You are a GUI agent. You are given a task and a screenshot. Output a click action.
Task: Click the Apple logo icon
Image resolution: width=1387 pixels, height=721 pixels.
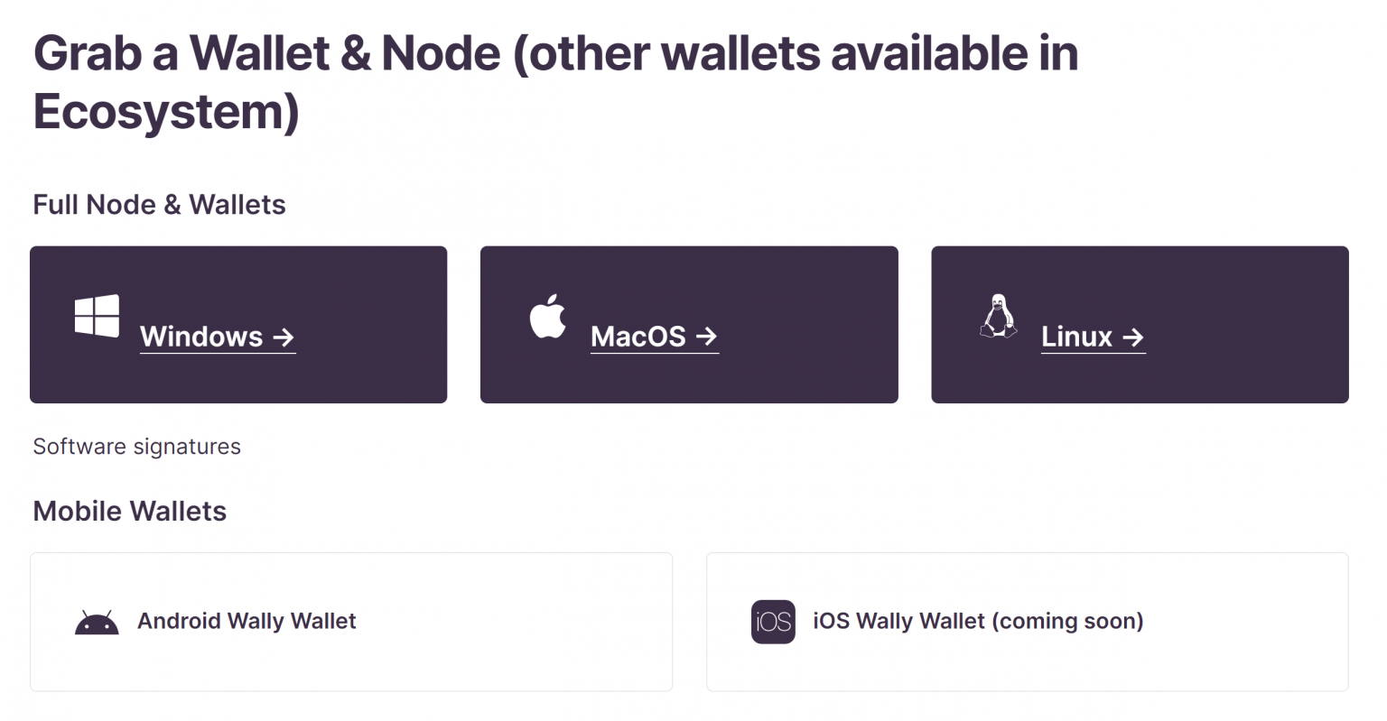547,316
